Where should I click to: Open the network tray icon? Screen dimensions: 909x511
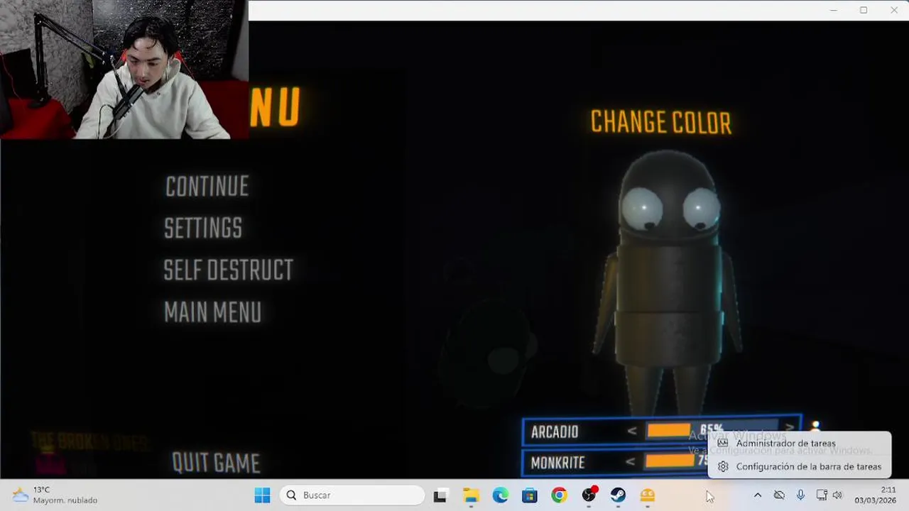click(x=822, y=495)
